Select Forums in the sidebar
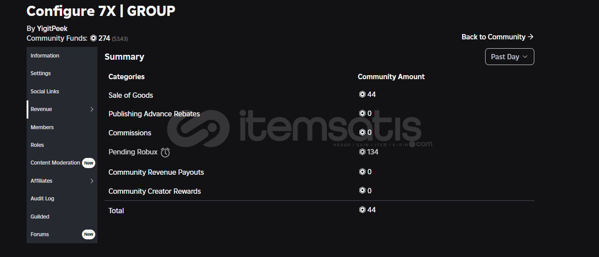 tap(40, 234)
